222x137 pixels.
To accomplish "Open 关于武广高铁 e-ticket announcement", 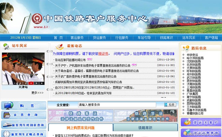I will click(x=86, y=76).
